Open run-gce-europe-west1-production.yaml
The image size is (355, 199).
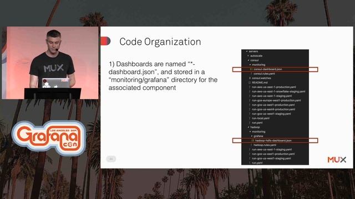276,101
